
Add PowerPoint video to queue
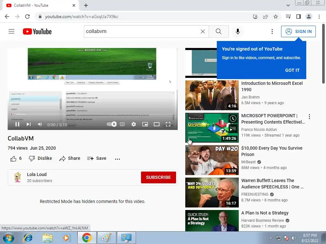[233, 129]
